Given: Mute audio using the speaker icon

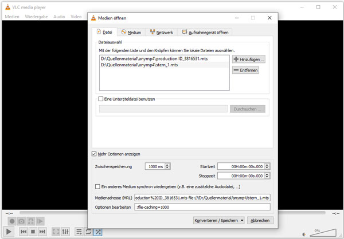Looking at the screenshot, I should point(304,234).
